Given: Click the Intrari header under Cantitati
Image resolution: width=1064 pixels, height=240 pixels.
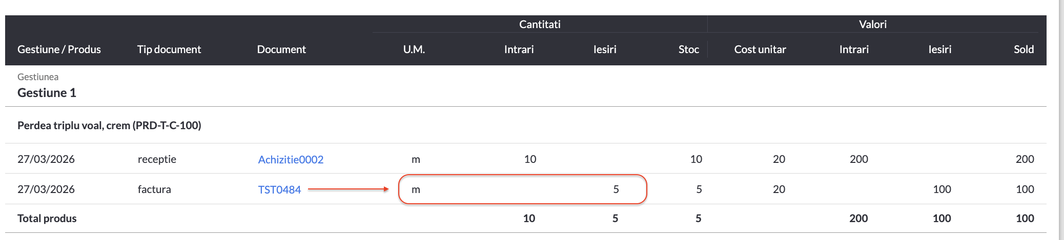Looking at the screenshot, I should pos(519,50).
